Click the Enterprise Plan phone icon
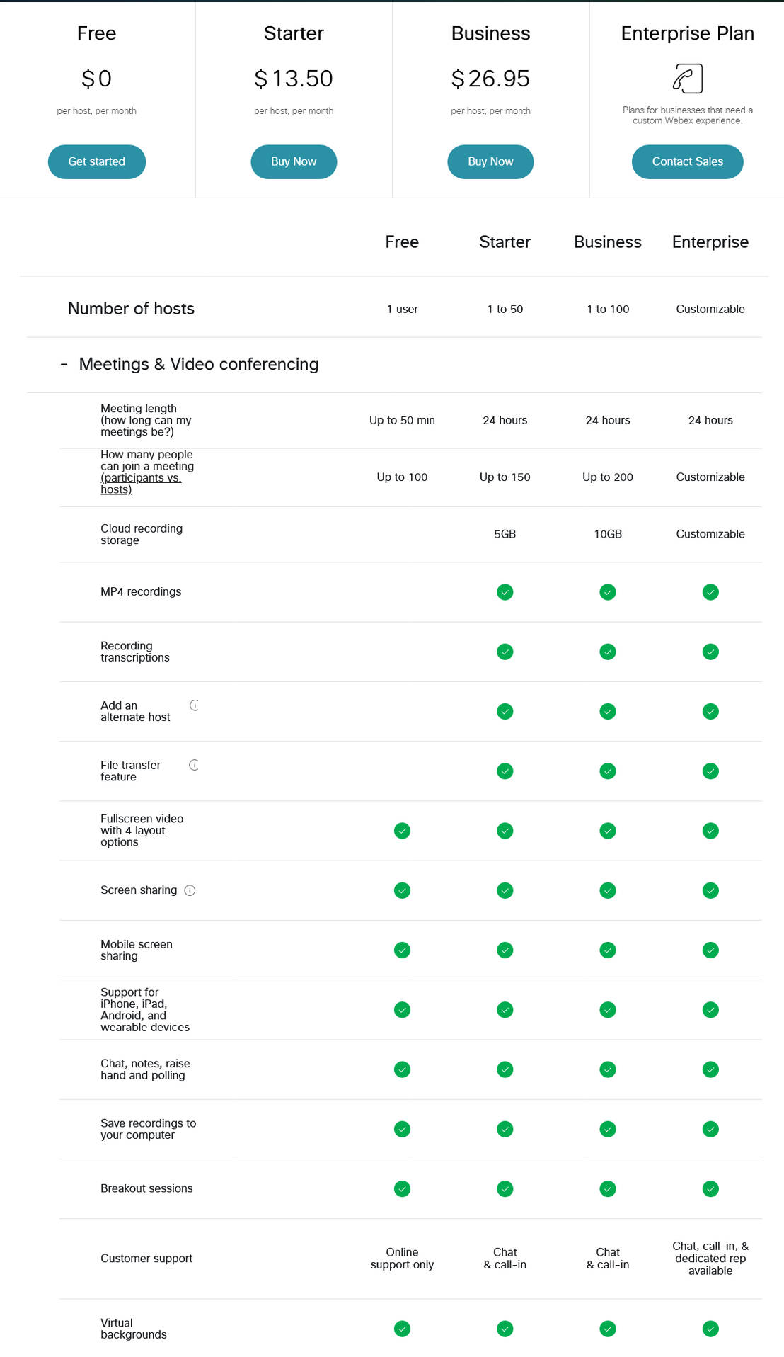Viewport: 784px width, 1357px height. pos(687,79)
